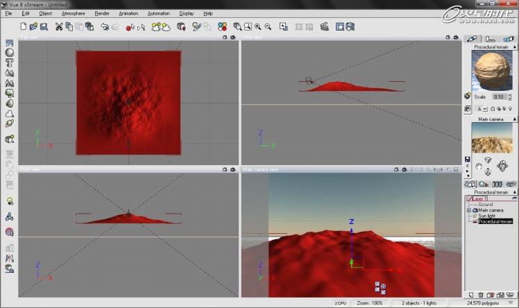
Task: Load atmosphere with sun-cloud icon
Action: 156,27
